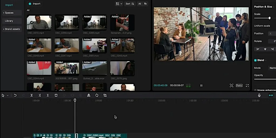Select DSC_0245.mp4 thumbnail
276x138 pixels.
pyautogui.click(x=122, y=45)
